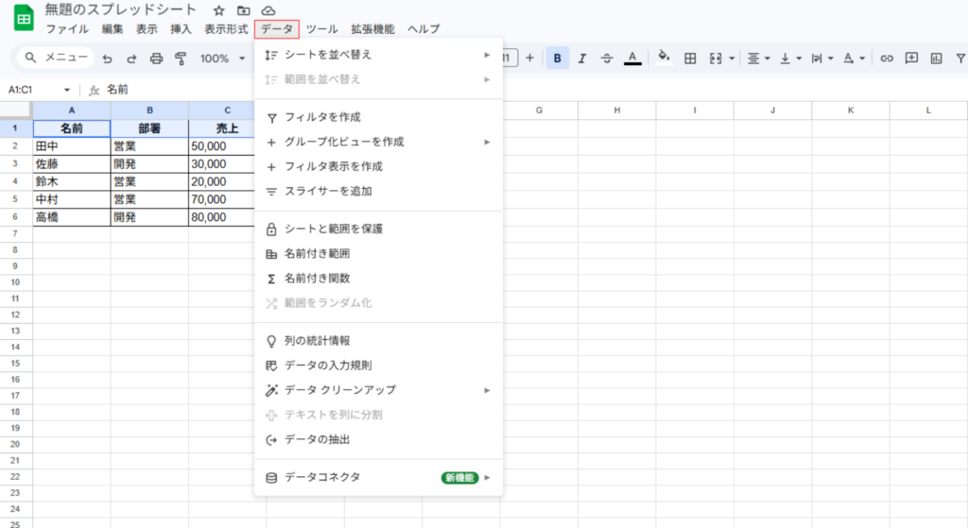This screenshot has width=968, height=528.
Task: Open horizontal align dropdown
Action: coord(758,58)
